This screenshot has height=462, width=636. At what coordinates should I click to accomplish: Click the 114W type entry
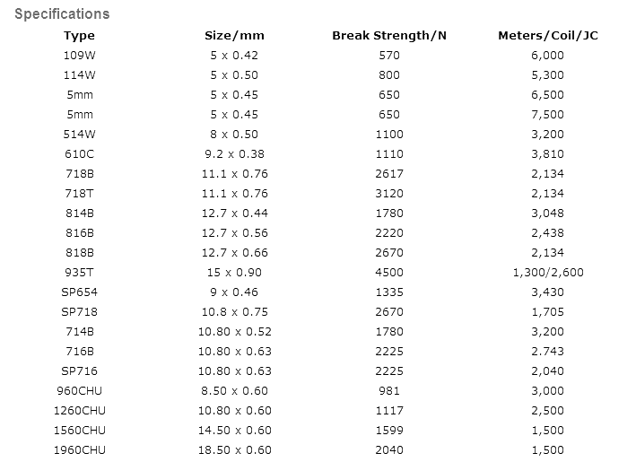pyautogui.click(x=80, y=75)
